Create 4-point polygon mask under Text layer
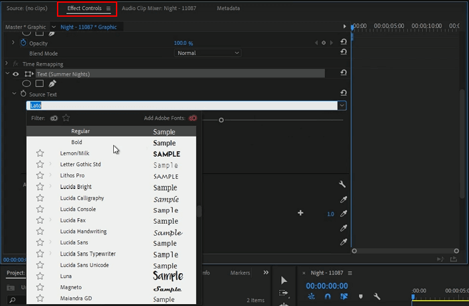This screenshot has height=306, width=469. [40, 84]
